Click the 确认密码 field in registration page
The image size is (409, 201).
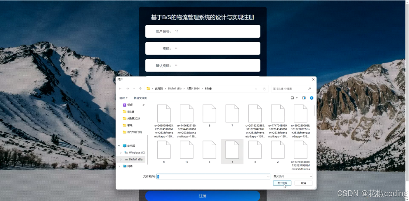(203, 65)
